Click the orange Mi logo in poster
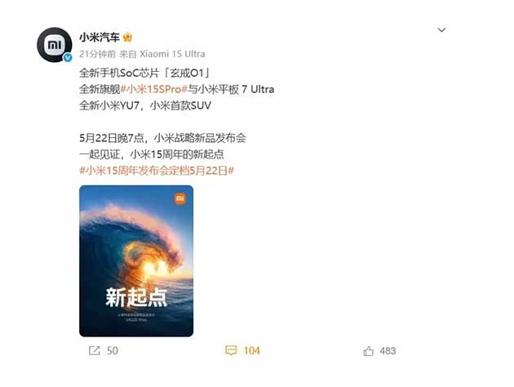Screen dimensions: 514x387 pos(179,198)
